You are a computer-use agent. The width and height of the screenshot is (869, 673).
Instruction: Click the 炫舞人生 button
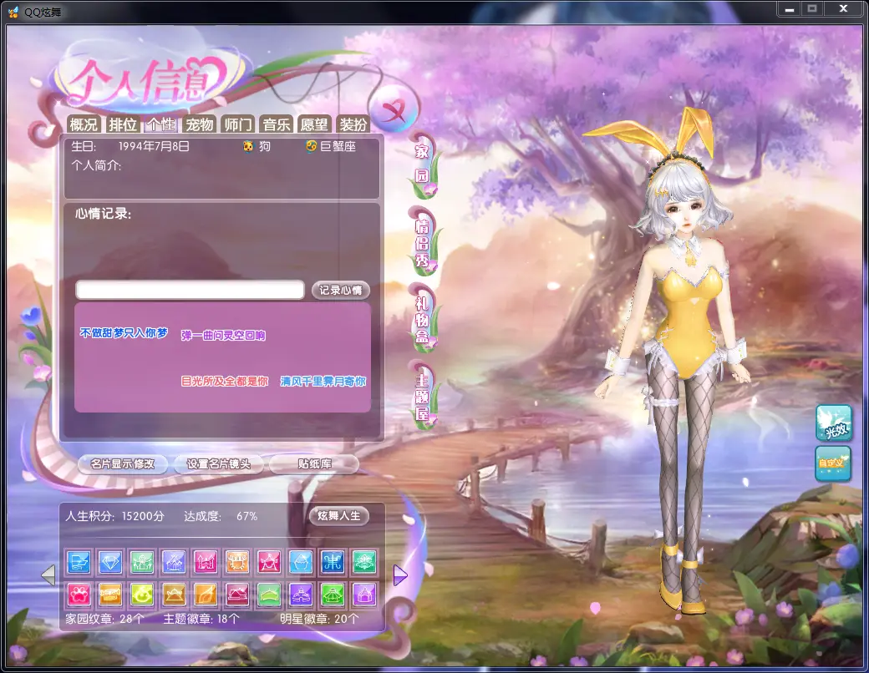pyautogui.click(x=338, y=516)
